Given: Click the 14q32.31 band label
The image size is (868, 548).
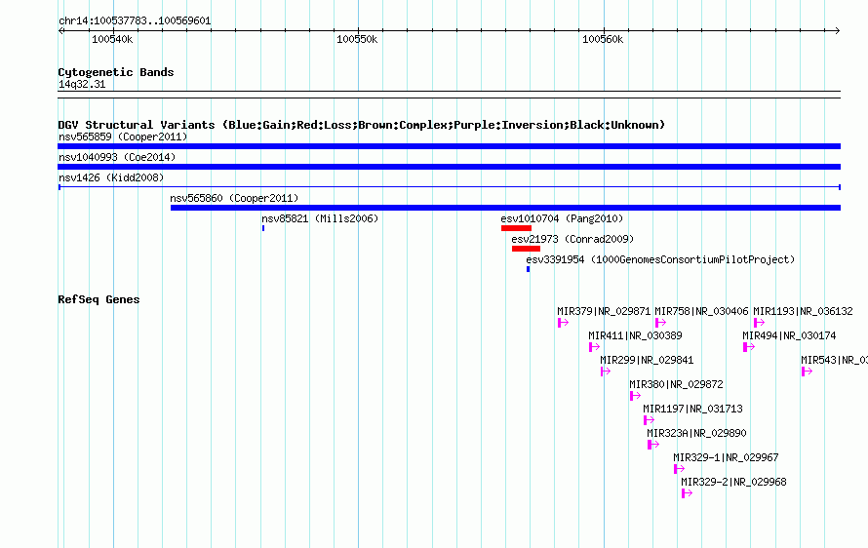Looking at the screenshot, I should pyautogui.click(x=82, y=84).
